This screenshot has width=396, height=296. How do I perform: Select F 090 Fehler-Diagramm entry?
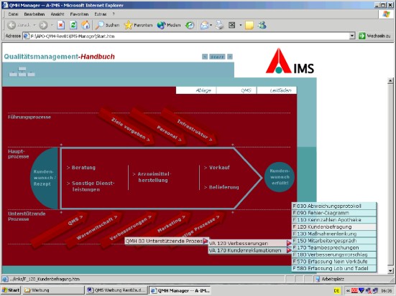click(334, 213)
